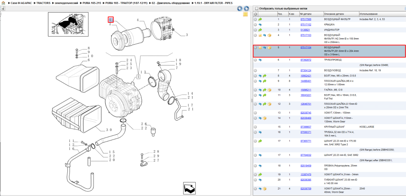Click box package icon for part 82036460
This screenshot has width=406, height=196.
265,118
